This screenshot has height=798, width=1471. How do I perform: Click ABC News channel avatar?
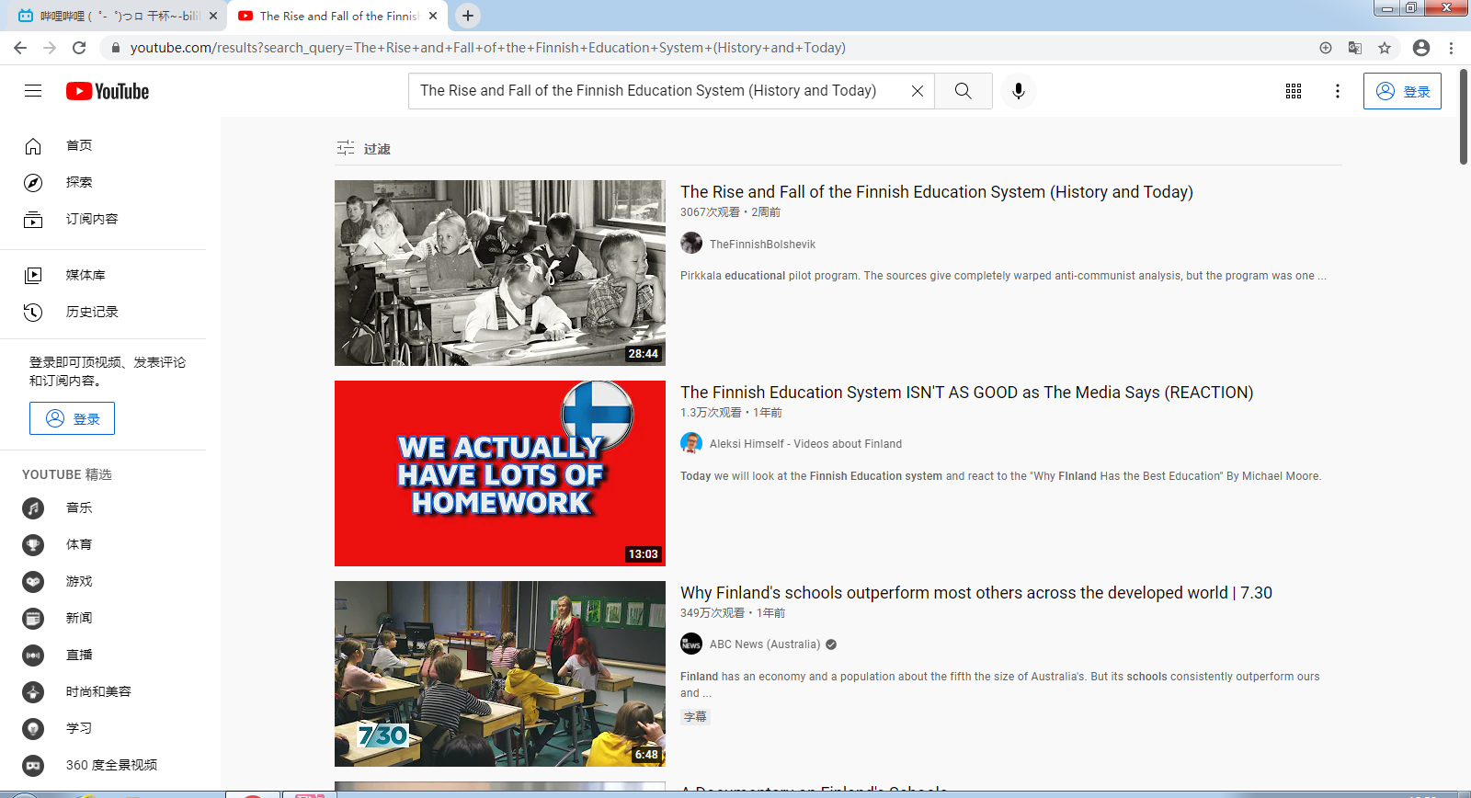(691, 644)
